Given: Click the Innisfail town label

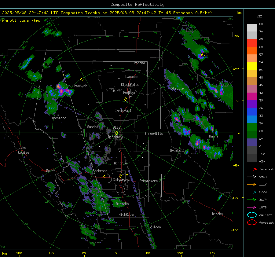Looking at the screenshot, I should 123,111.
